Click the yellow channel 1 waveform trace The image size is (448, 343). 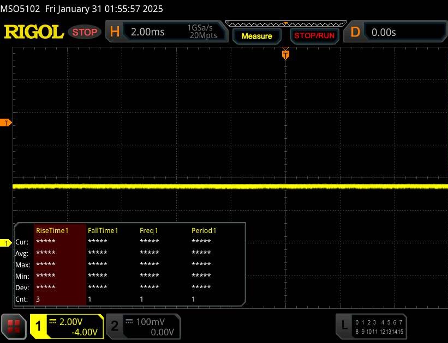coord(230,187)
